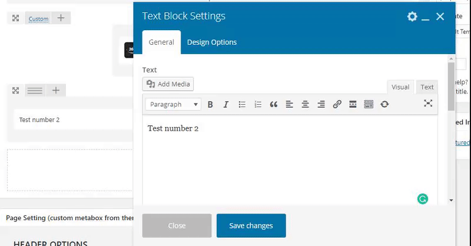
Task: Insert a bulleted list
Action: [242, 104]
